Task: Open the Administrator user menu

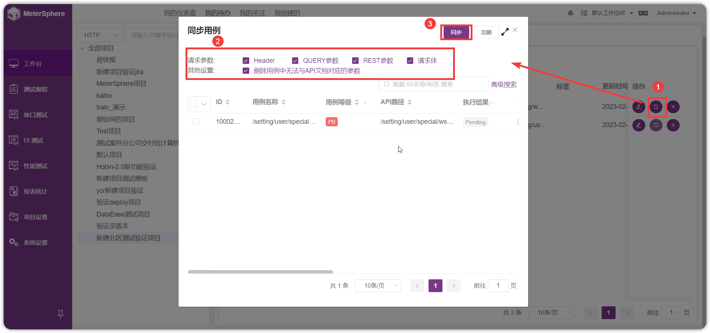Action: click(x=676, y=13)
